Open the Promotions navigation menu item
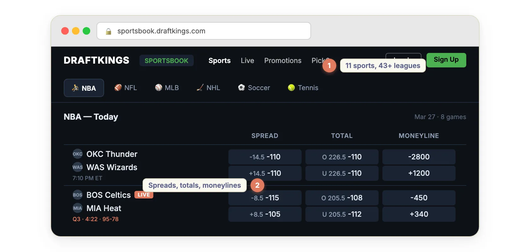Image resolution: width=530 pixels, height=252 pixels. click(x=283, y=60)
